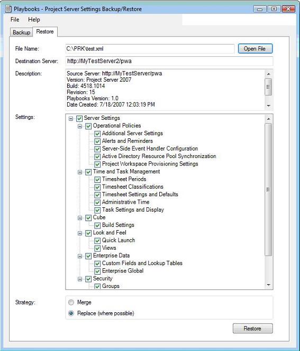Select the 'Views' tree item label

(x=109, y=248)
